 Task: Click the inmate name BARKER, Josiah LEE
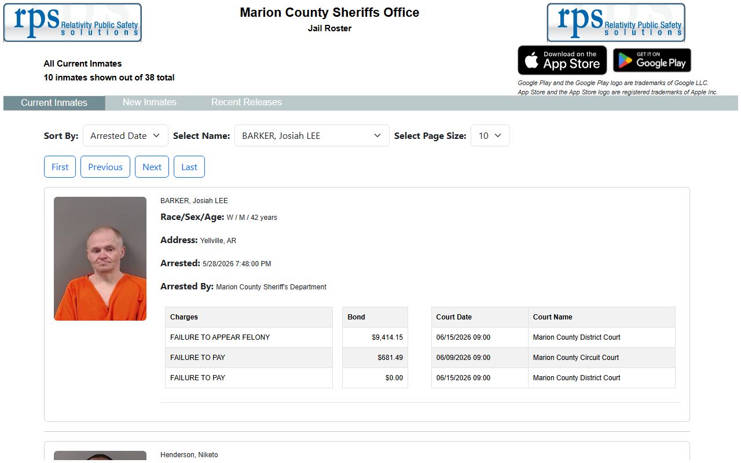pyautogui.click(x=194, y=201)
